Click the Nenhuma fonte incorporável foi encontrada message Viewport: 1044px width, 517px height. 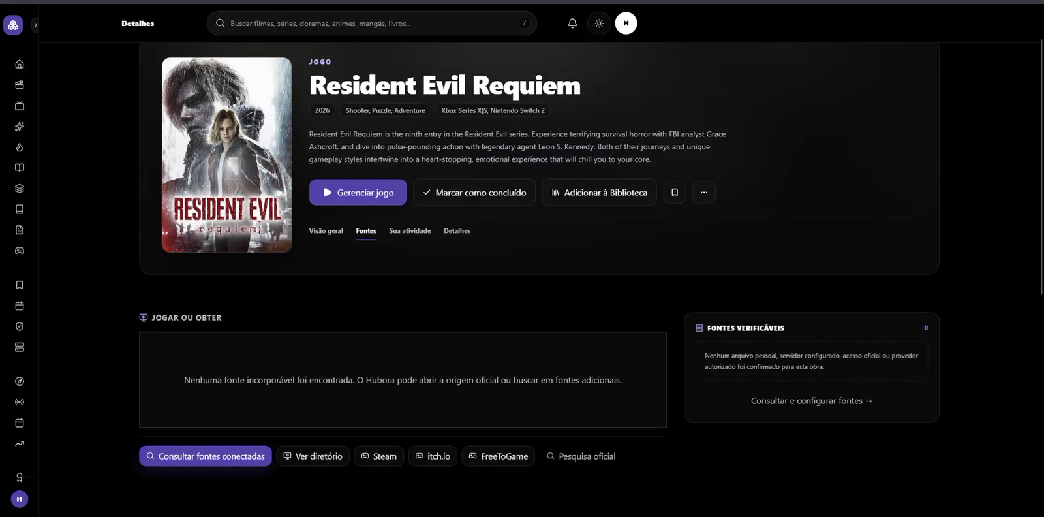(403, 380)
